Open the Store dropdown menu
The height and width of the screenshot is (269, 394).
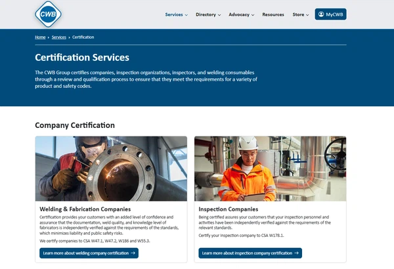pyautogui.click(x=300, y=14)
